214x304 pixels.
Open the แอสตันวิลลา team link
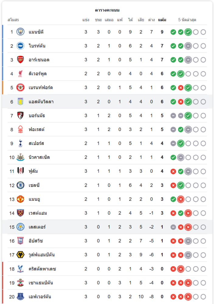pos(41,102)
